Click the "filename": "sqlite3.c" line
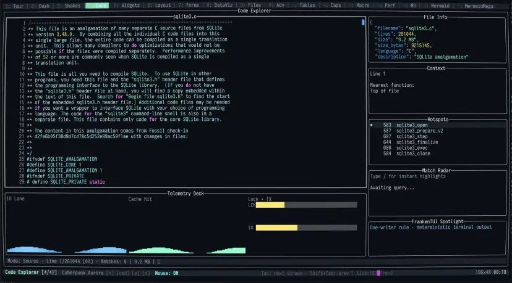512x283 pixels. [x=406, y=28]
